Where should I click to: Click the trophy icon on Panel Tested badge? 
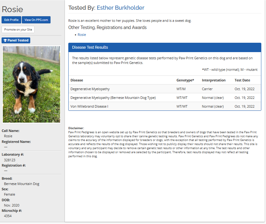5,40
